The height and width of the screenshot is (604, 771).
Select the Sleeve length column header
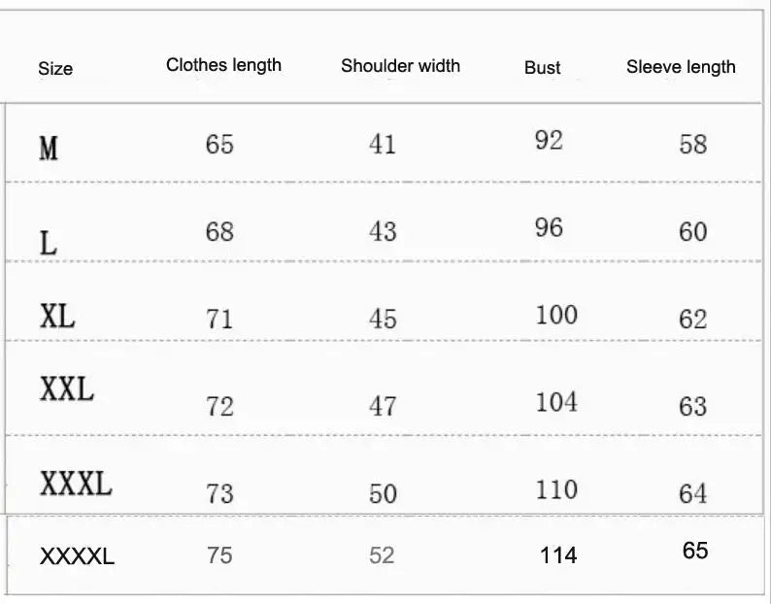(681, 67)
